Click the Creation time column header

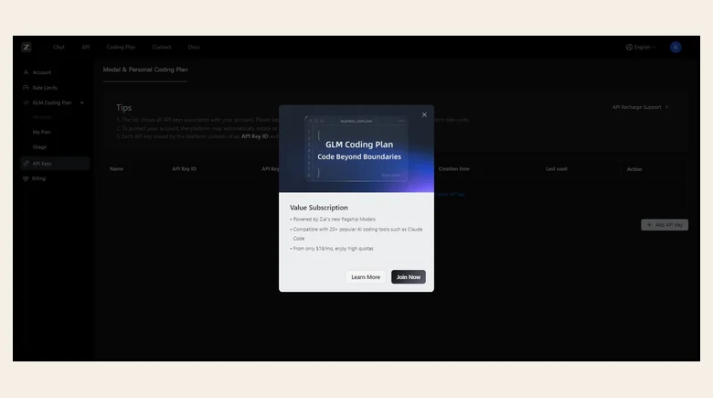453,169
